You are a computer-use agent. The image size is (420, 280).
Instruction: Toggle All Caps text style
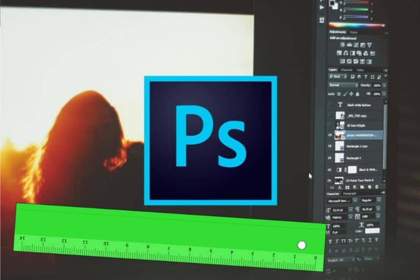[x=343, y=241]
